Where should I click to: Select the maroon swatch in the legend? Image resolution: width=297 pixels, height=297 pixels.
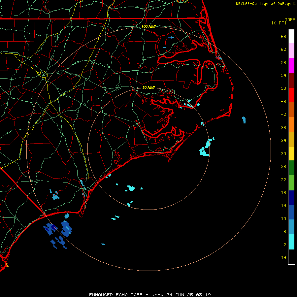tap(291, 81)
